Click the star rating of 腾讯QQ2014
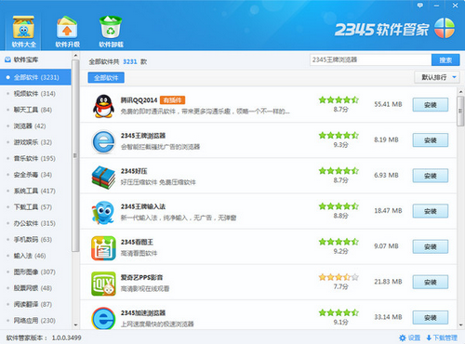 339,99
